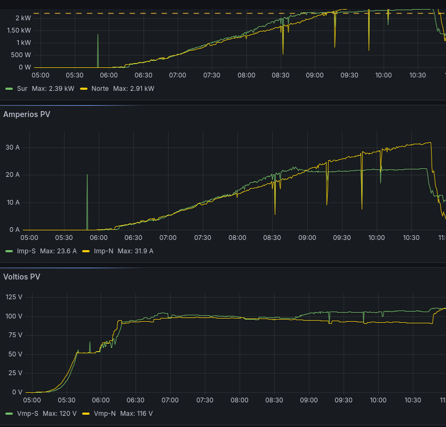Click 10:00 time label in Voltios PV chart
The image size is (446, 427).
tap(378, 400)
